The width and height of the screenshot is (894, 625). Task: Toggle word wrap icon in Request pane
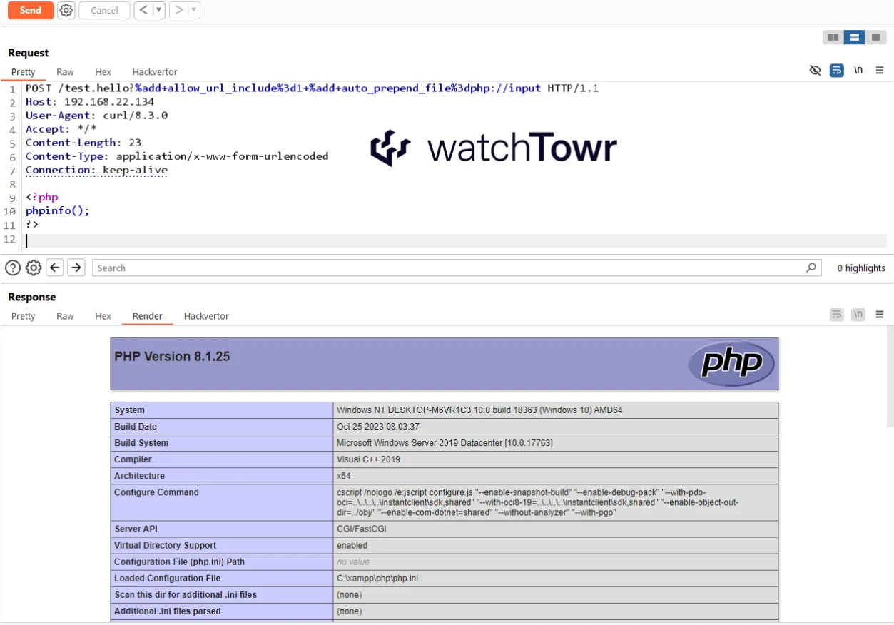click(837, 70)
